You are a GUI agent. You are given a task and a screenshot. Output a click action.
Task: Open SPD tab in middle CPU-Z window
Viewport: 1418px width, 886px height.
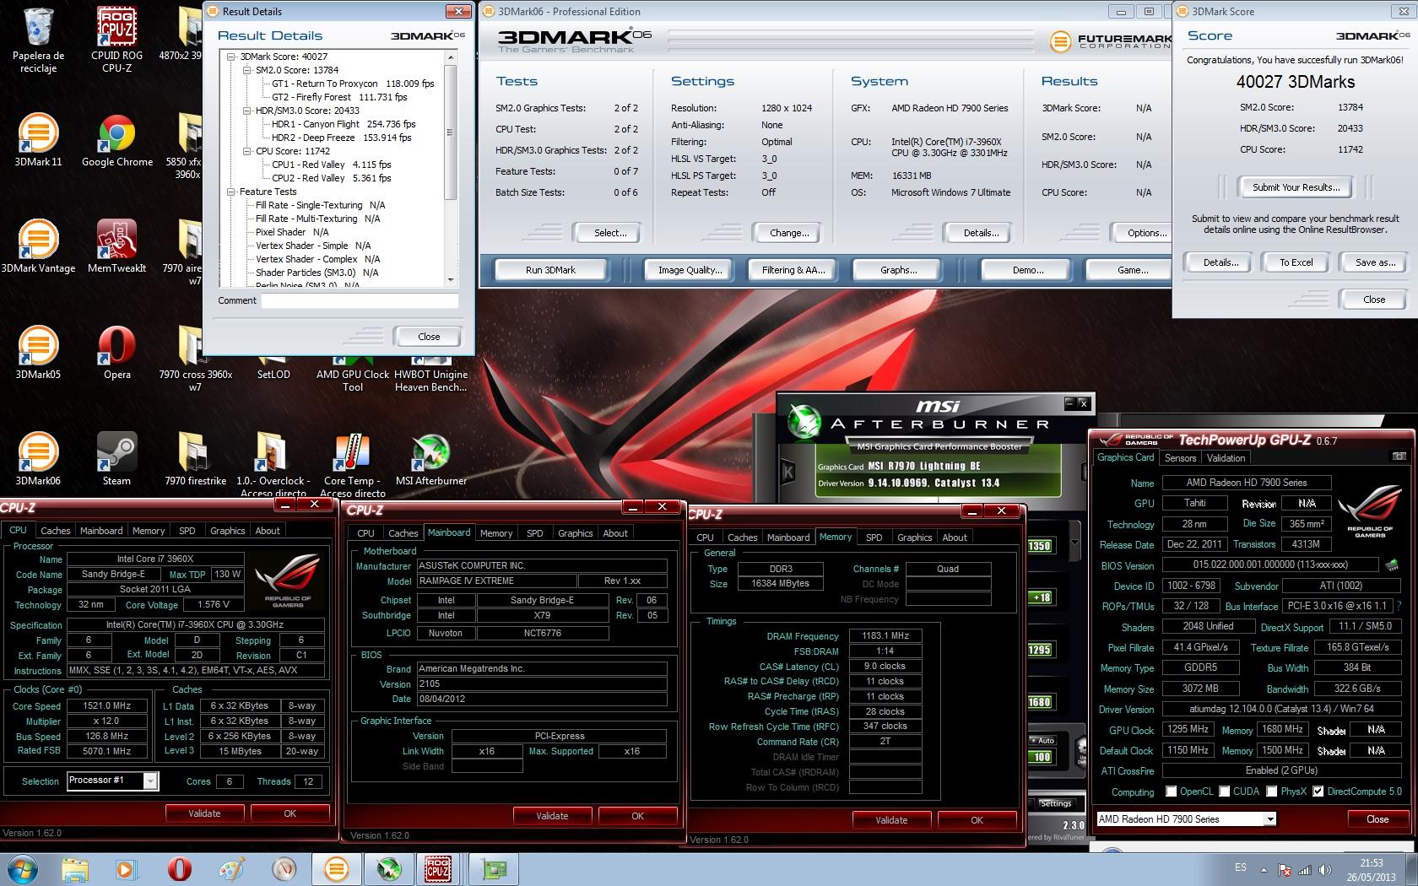tap(535, 533)
